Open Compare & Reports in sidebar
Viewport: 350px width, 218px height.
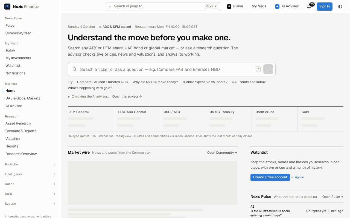21,131
